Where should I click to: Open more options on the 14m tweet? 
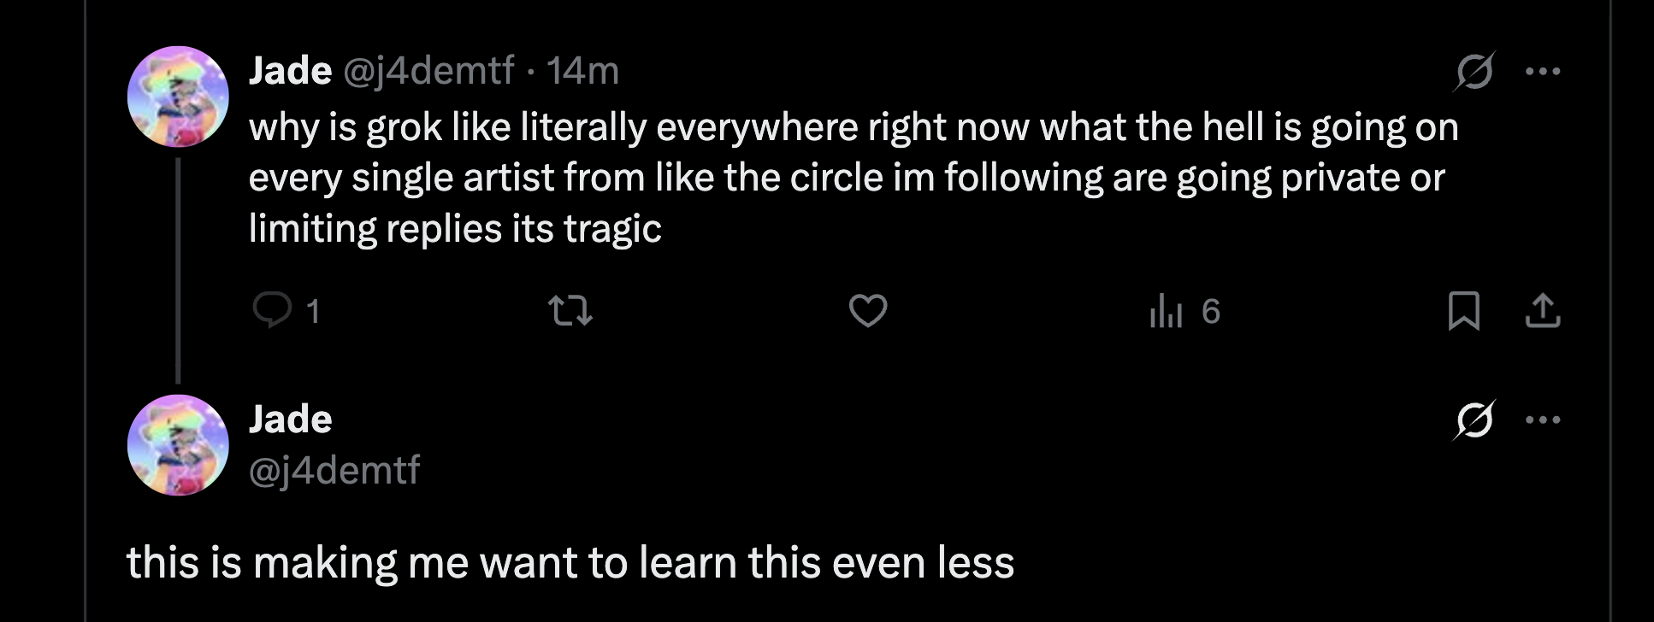tap(1543, 71)
